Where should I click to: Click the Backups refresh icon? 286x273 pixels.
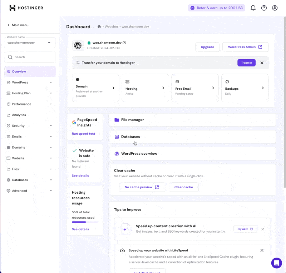[x=227, y=82]
